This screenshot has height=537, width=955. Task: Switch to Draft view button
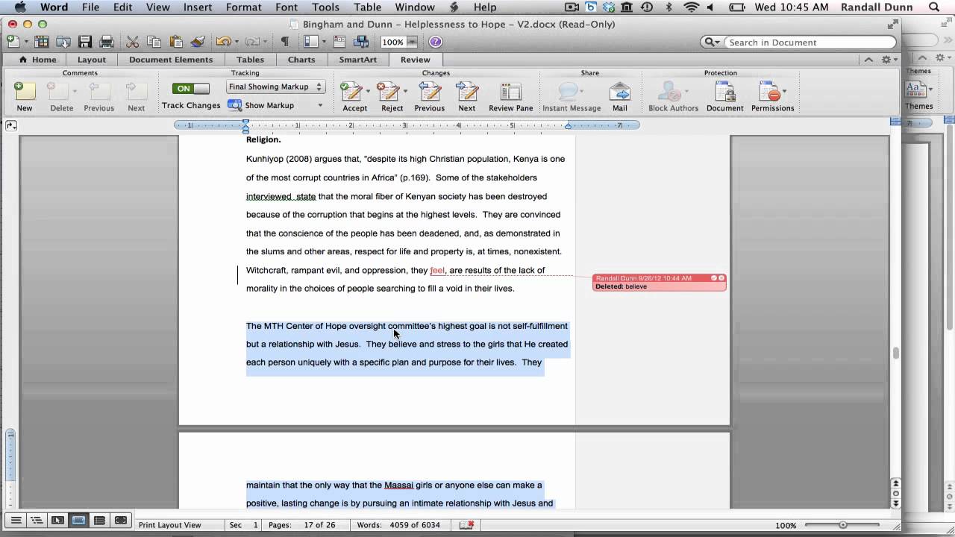(15, 521)
